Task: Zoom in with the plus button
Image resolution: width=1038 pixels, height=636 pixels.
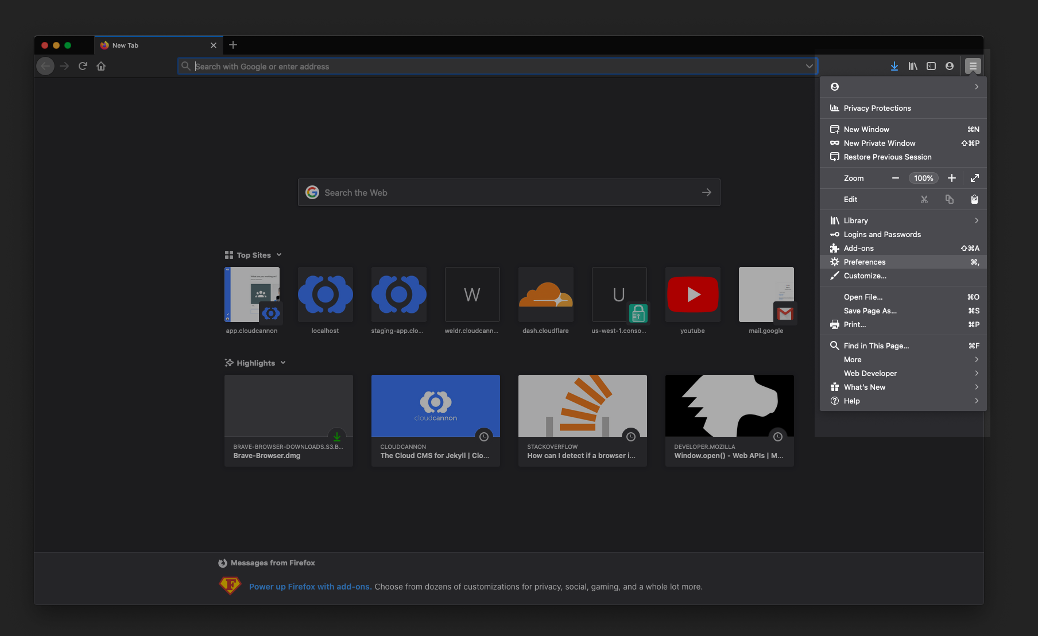Action: click(x=951, y=178)
